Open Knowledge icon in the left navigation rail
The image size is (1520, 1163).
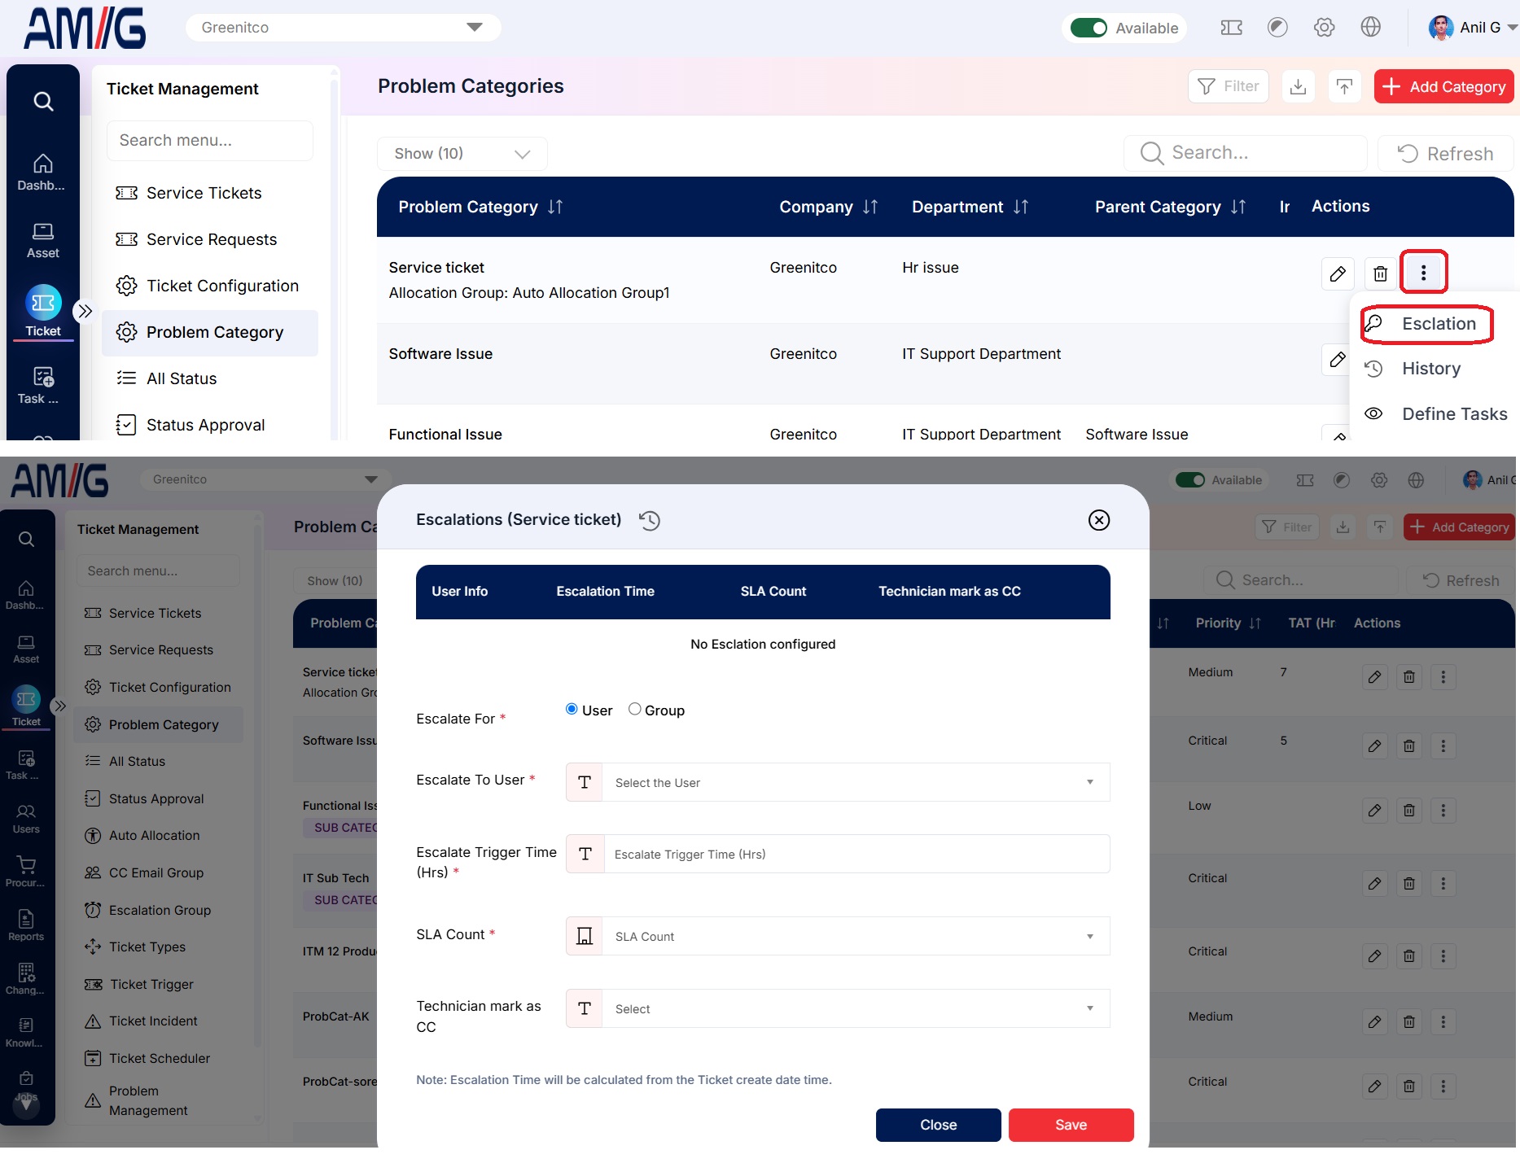26,1033
